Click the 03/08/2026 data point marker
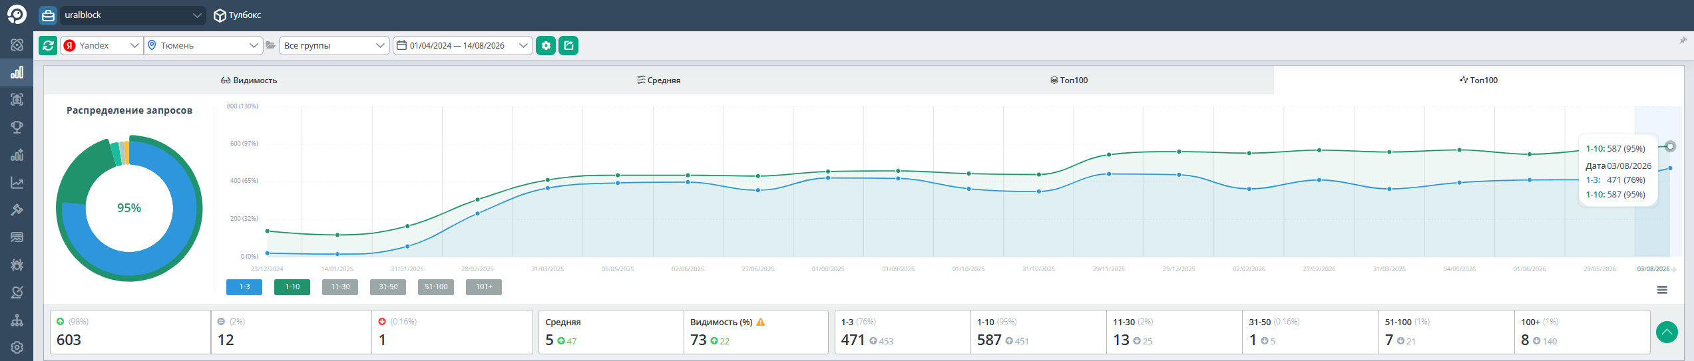1694x361 pixels. point(1670,146)
